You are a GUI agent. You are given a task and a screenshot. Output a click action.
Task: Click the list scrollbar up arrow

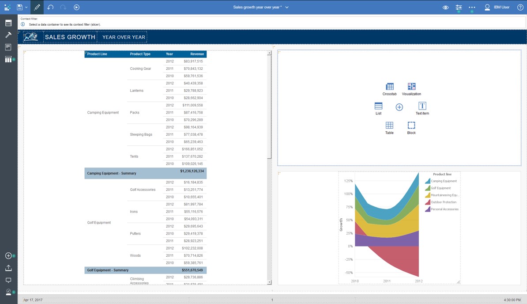[x=269, y=53]
